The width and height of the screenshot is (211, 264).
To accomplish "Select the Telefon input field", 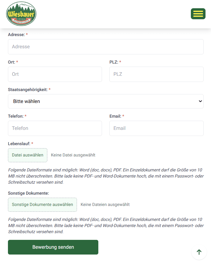I will [55, 128].
